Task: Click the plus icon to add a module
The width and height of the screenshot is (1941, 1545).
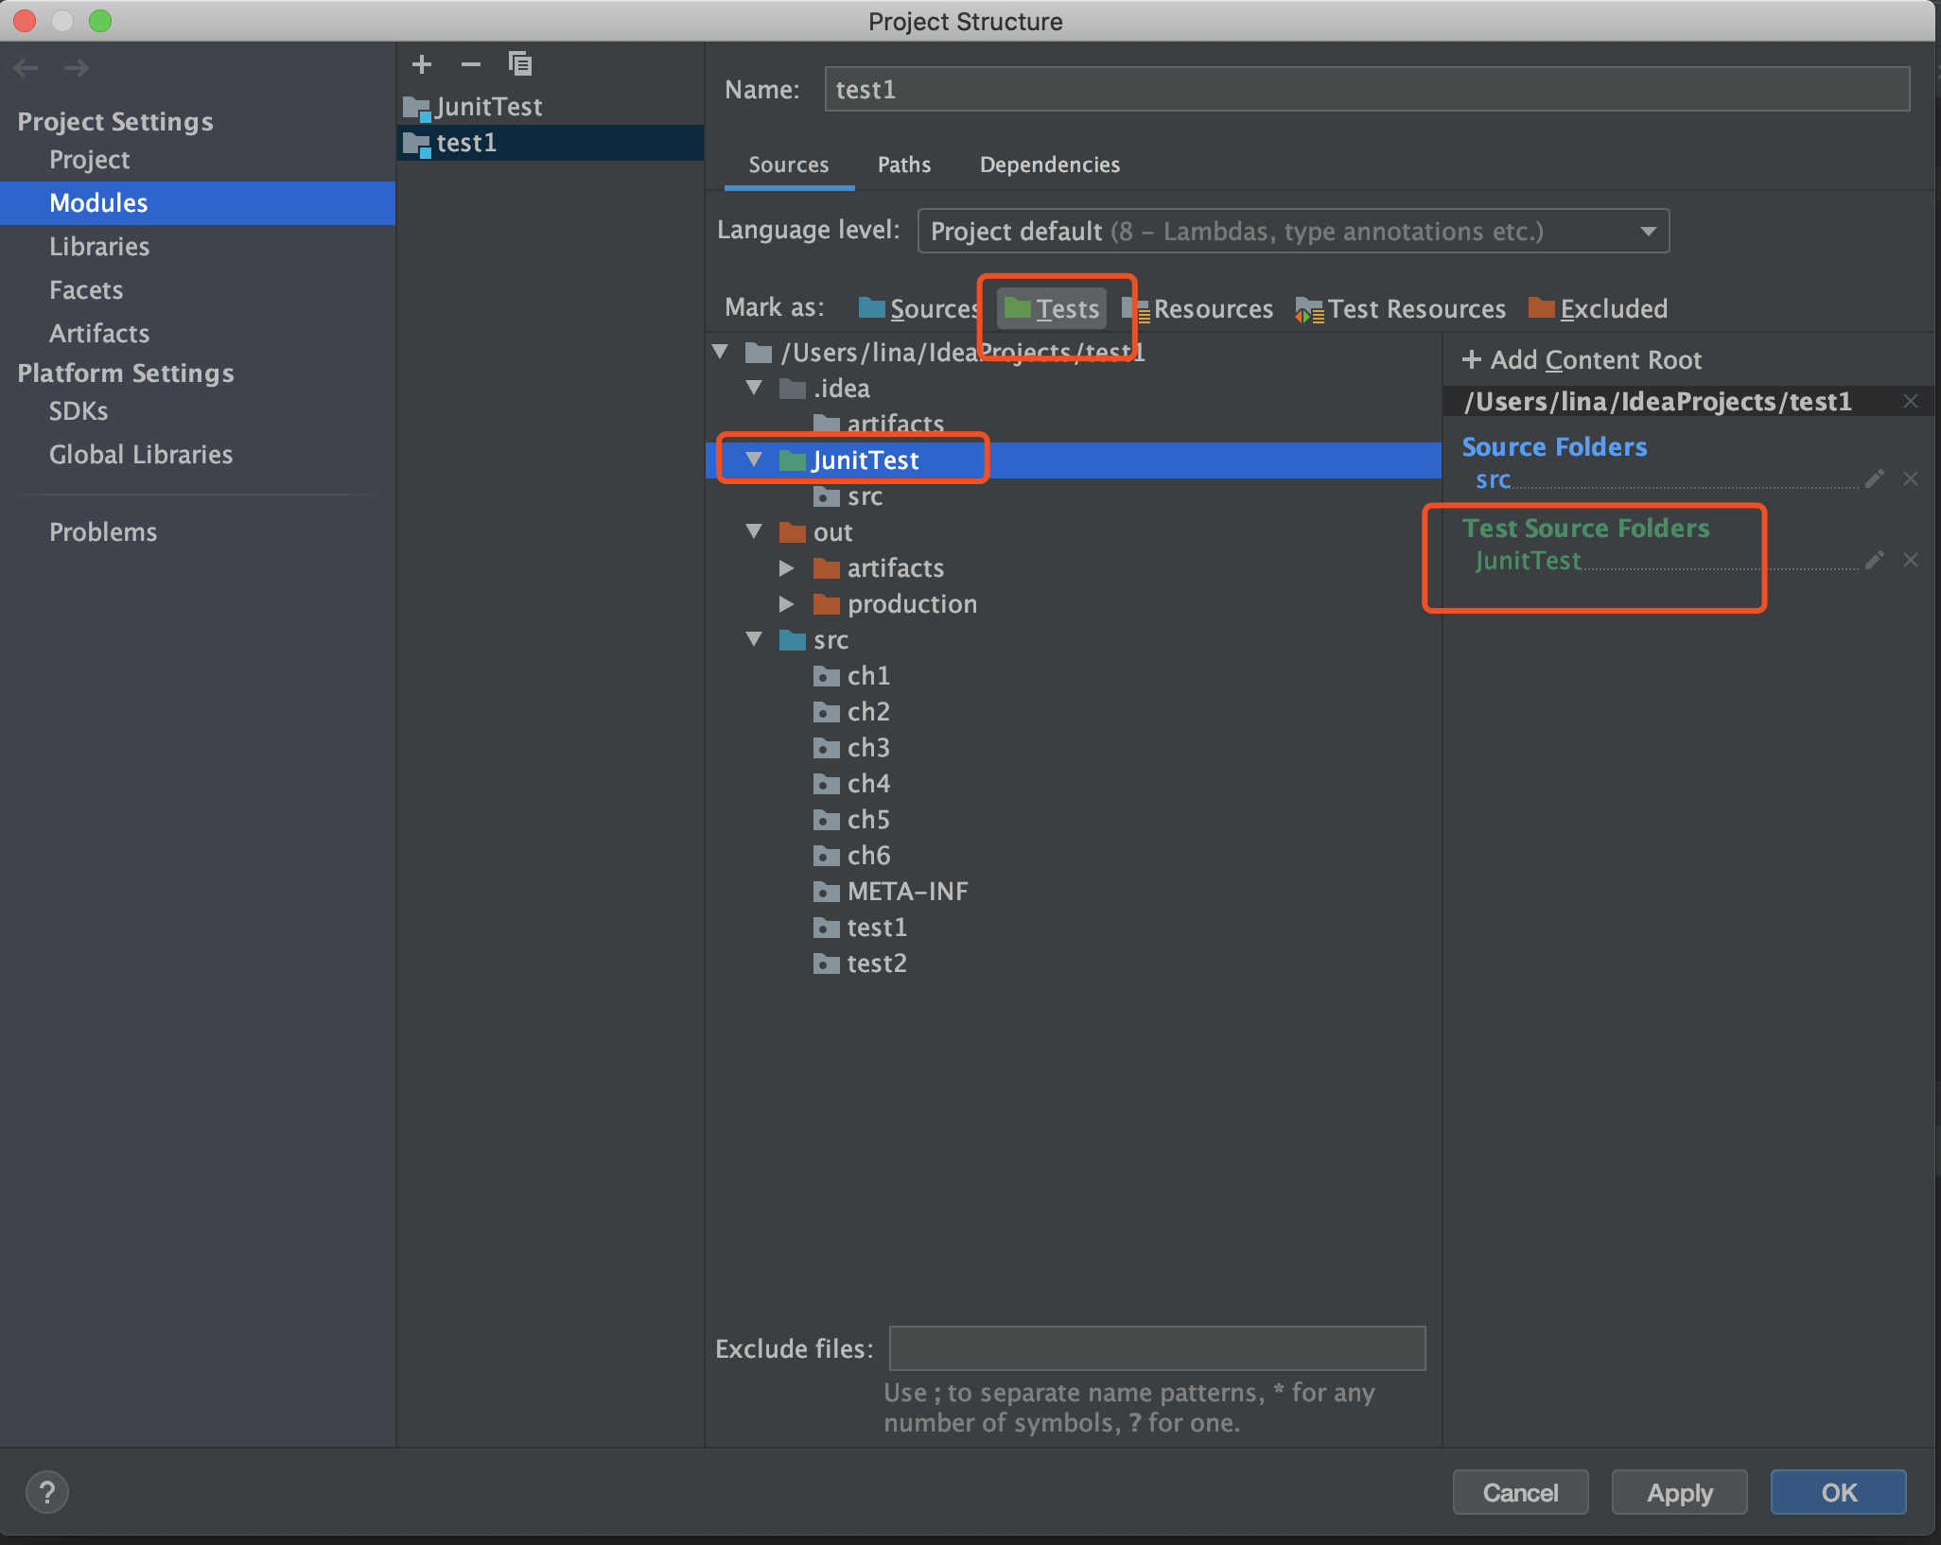Action: click(x=422, y=64)
